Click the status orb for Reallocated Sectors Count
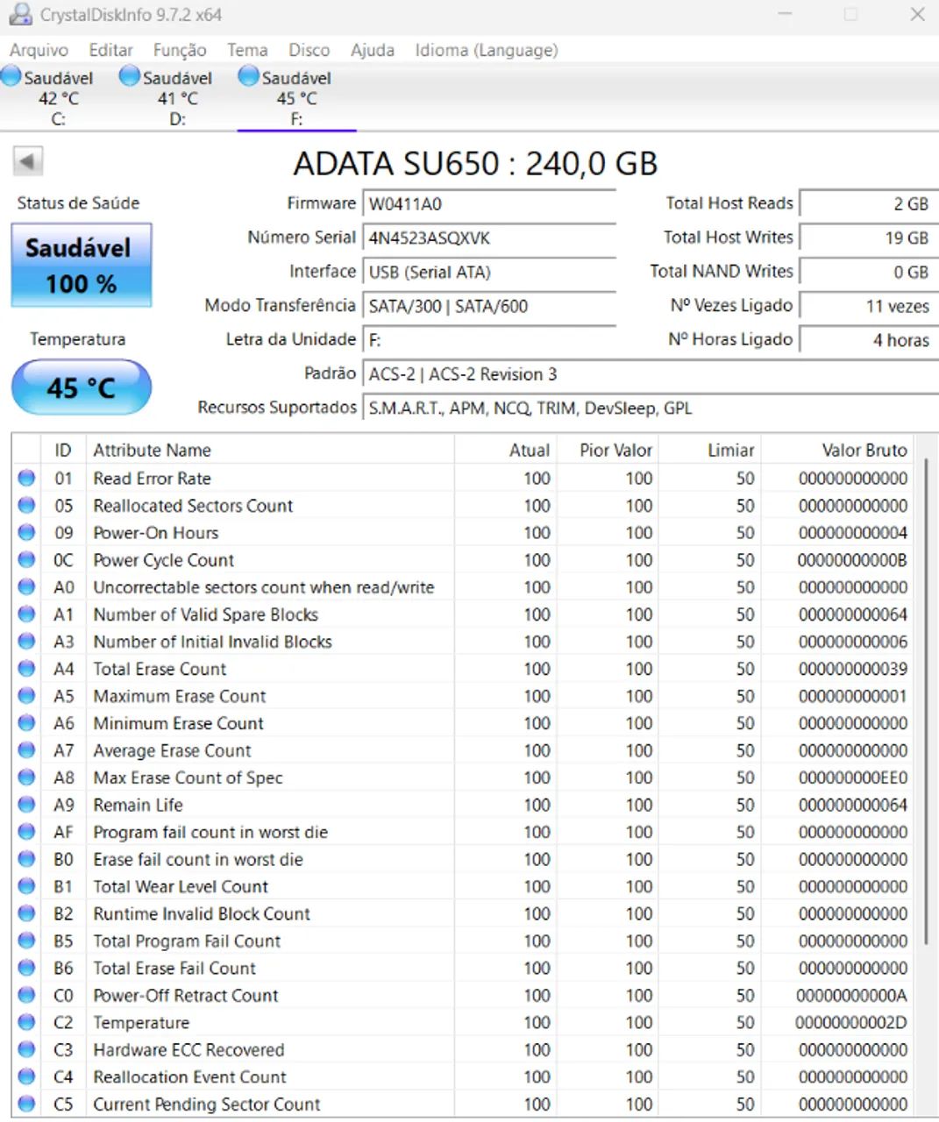Viewport: 939px width, 1122px height. [x=26, y=505]
